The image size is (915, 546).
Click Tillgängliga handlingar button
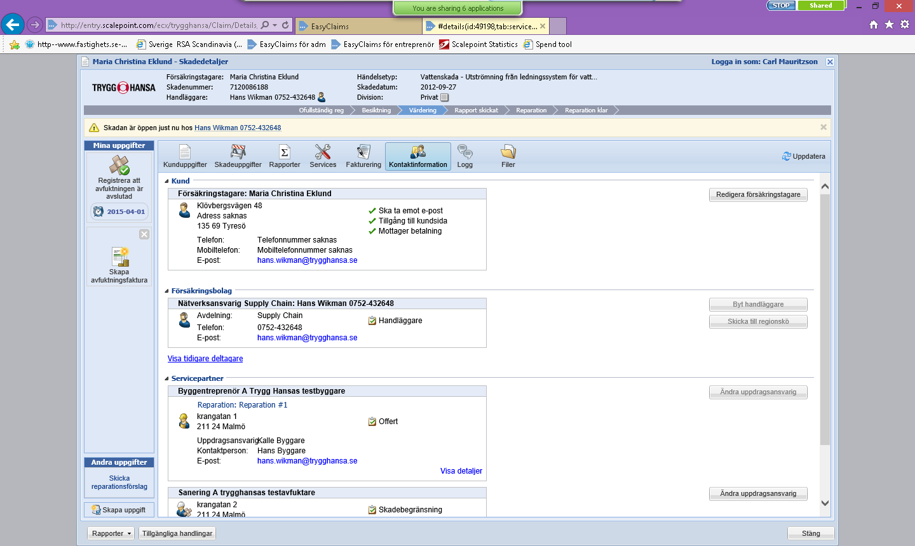(x=177, y=533)
